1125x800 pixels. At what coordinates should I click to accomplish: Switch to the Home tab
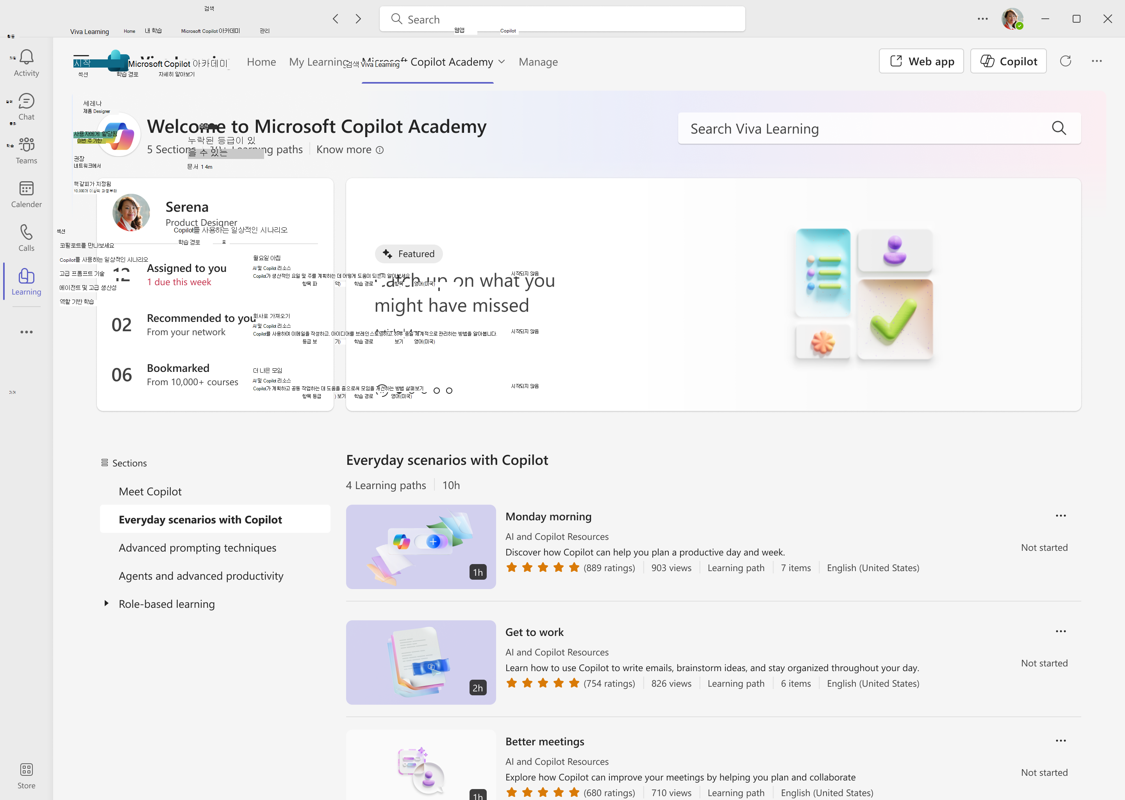point(261,62)
